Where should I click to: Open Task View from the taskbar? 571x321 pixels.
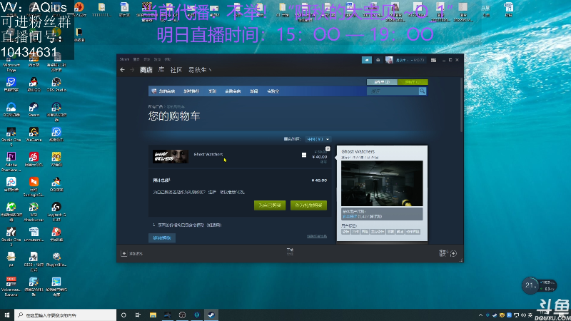point(138,315)
